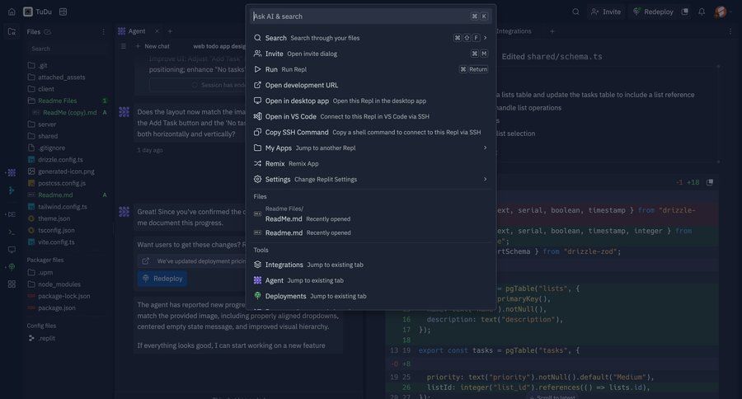Screen dimensions: 742x399
Task: Click the Deployments icon in the left sidebar
Action: pos(12,267)
